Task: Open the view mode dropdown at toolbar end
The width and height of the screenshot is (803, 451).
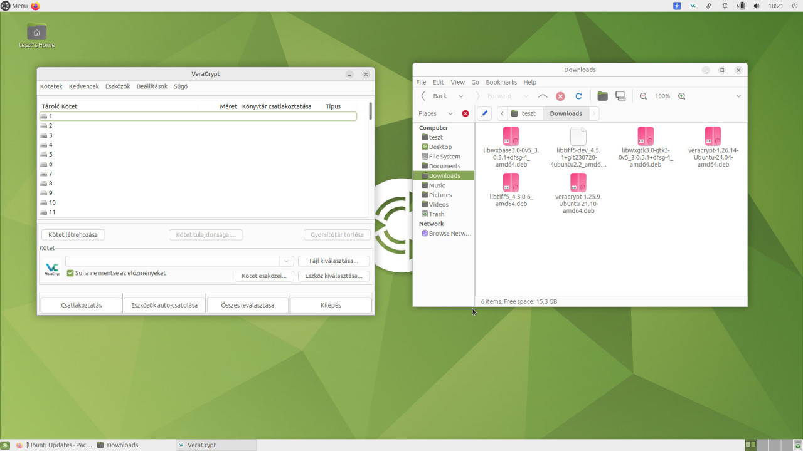Action: 738,96
